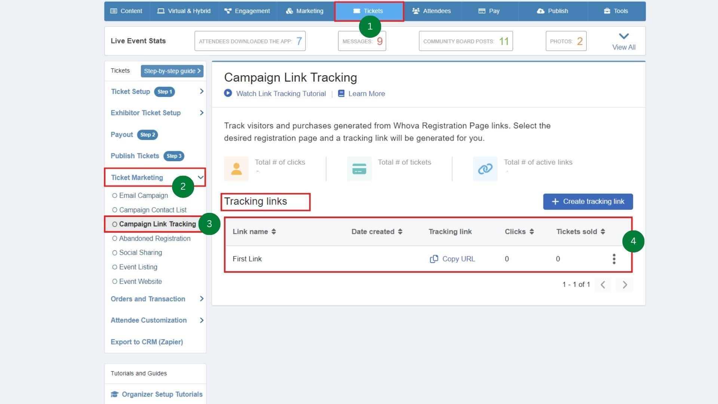
Task: Expand View All event stats
Action: 623,40
